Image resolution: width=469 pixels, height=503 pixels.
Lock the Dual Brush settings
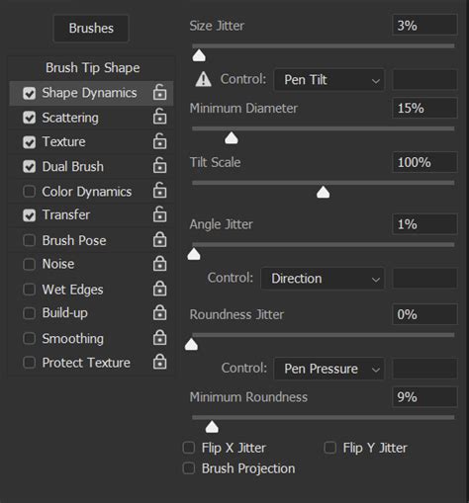(x=159, y=166)
